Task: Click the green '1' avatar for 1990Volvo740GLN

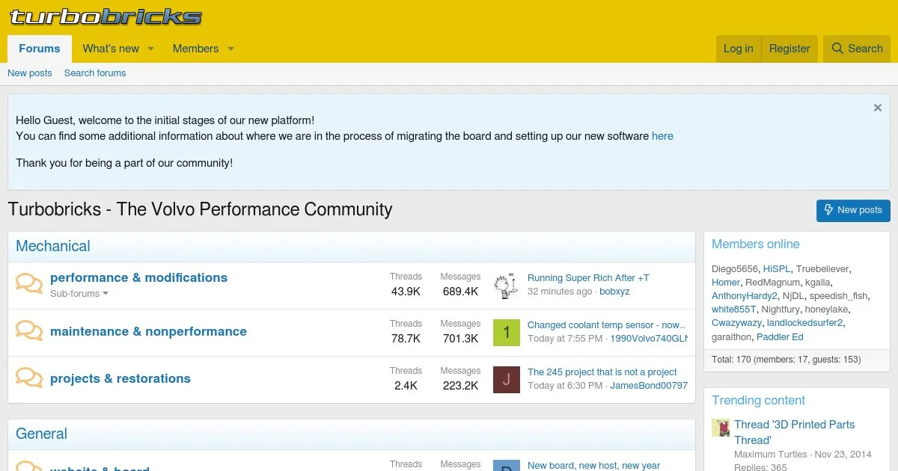Action: tap(507, 333)
